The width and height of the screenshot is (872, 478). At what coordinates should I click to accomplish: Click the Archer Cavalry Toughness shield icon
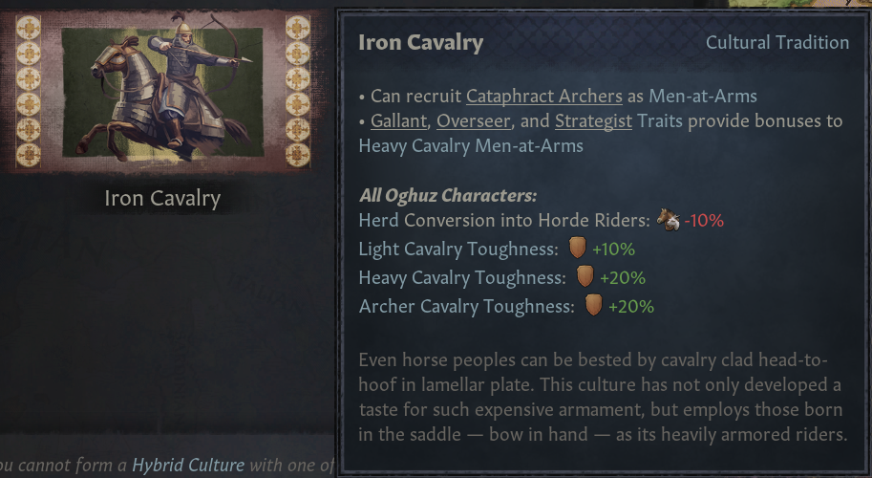tap(593, 306)
